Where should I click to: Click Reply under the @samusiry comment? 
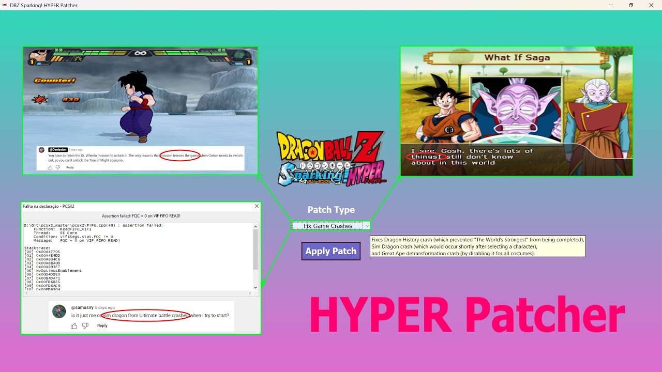click(x=102, y=326)
